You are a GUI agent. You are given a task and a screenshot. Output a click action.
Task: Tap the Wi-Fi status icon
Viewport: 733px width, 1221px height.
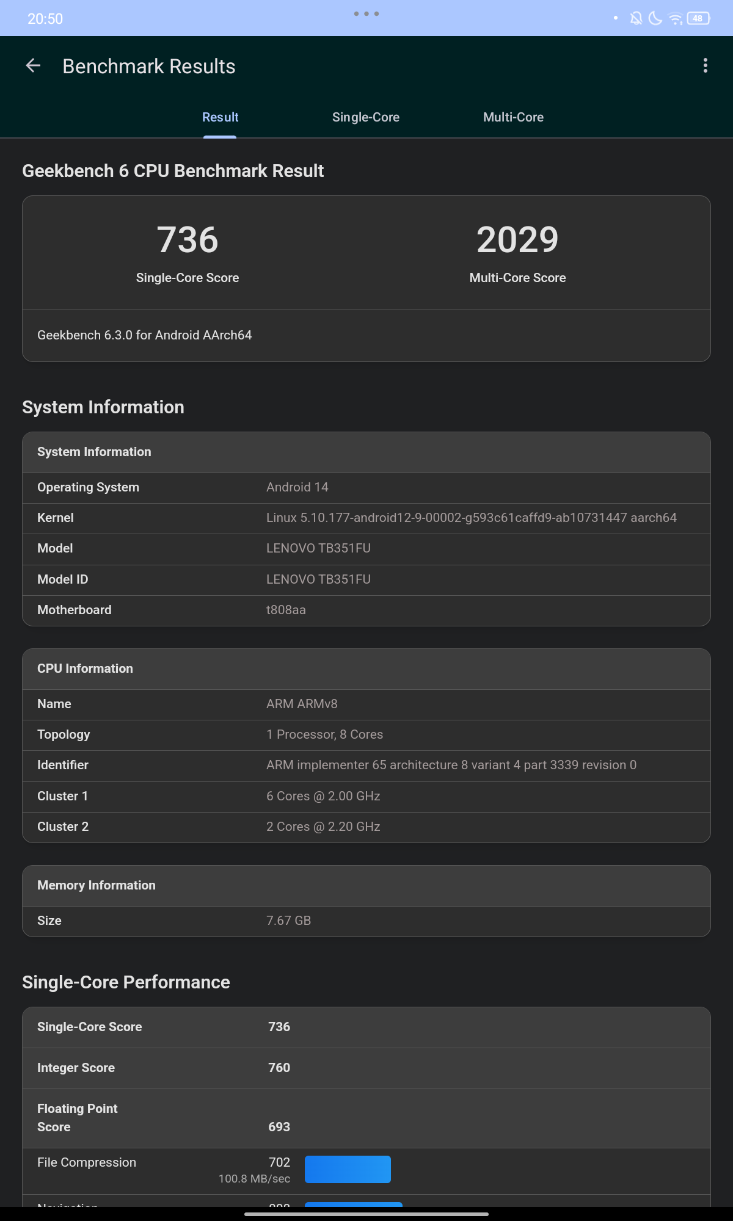676,18
